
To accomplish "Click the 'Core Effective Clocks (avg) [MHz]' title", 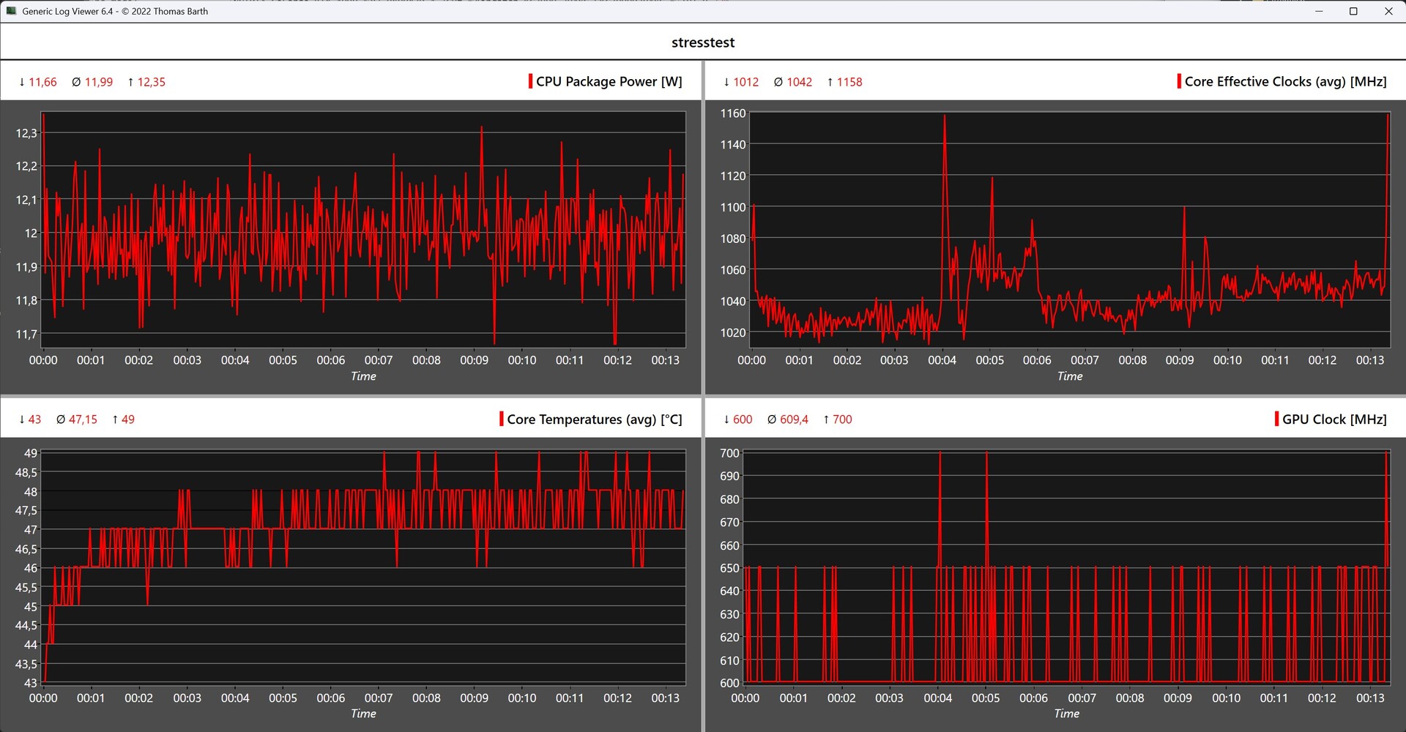I will tap(1286, 81).
